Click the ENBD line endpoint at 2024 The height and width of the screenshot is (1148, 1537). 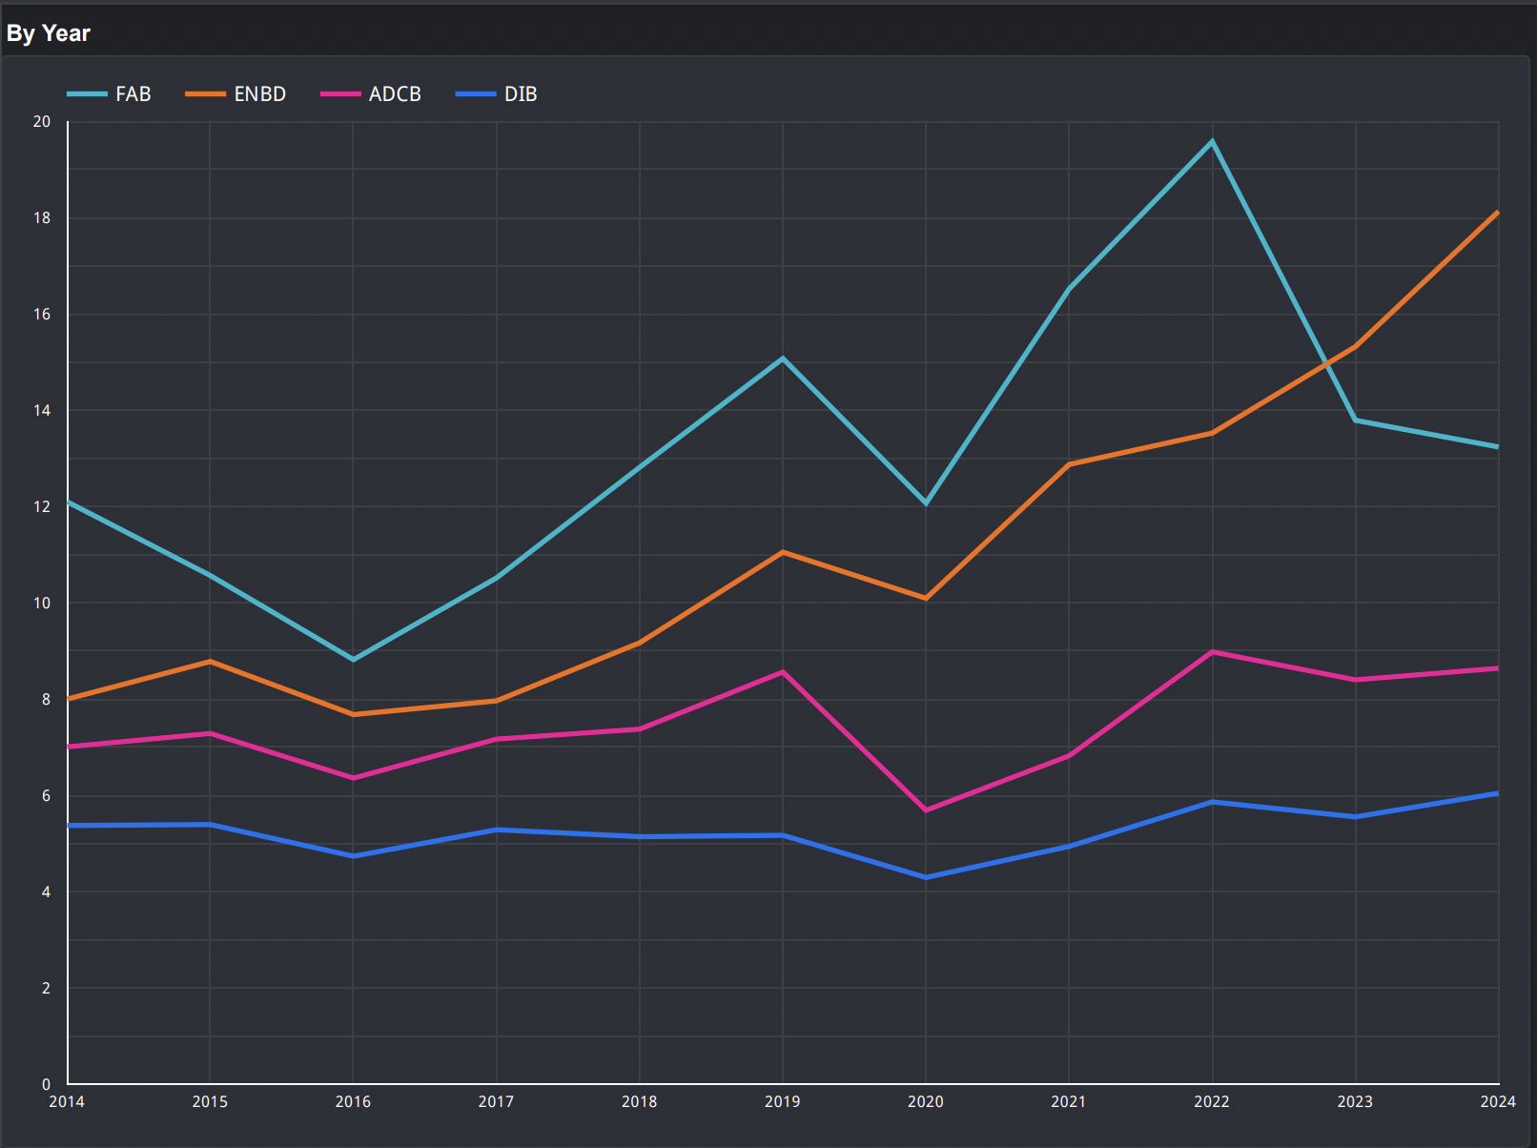1497,213
